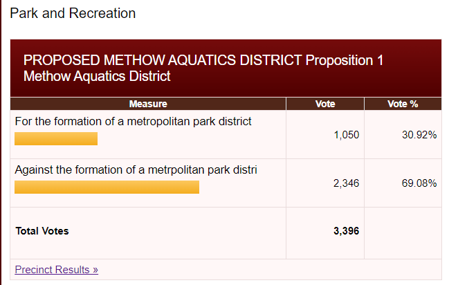Select the Against the formation measure text
The image size is (458, 285).
[x=136, y=170]
